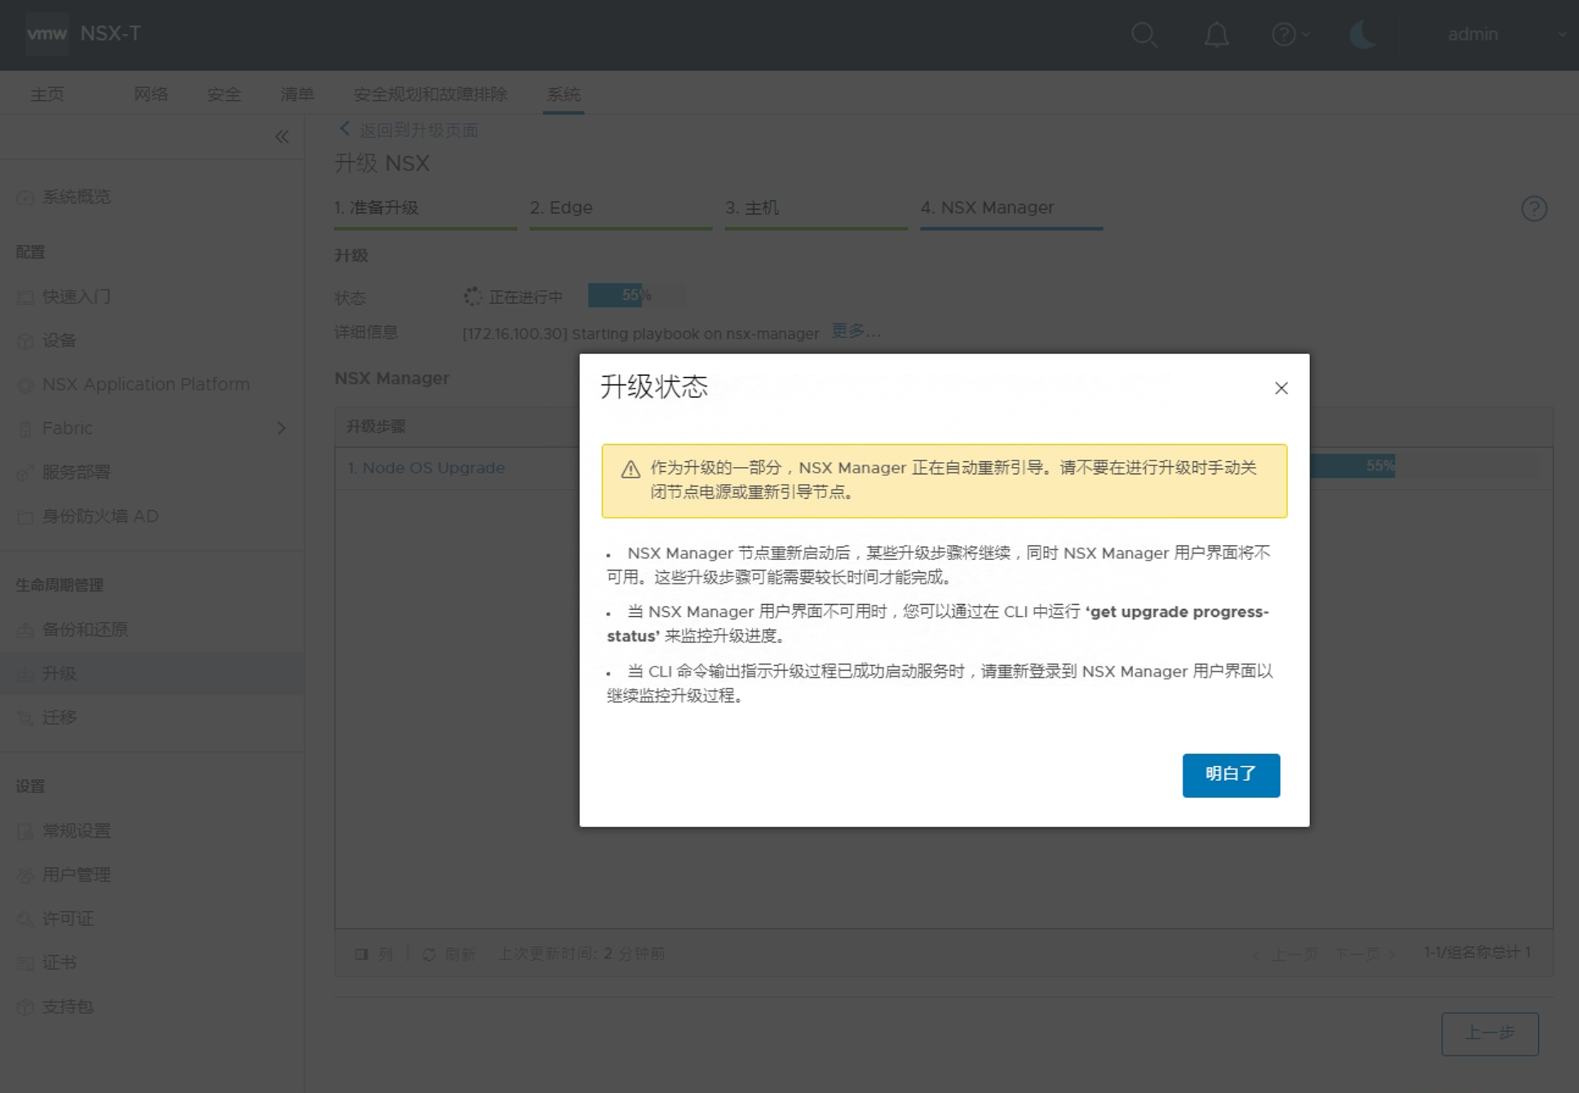Open the 列 column selector icon
The image size is (1579, 1093).
pos(361,954)
